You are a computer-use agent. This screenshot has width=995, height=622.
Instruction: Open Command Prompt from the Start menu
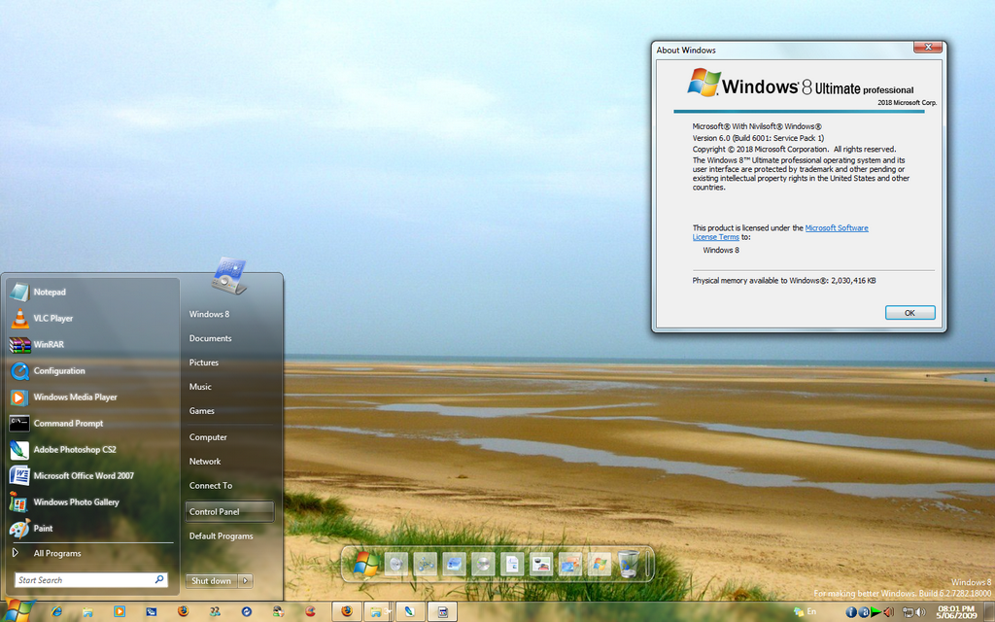click(x=91, y=424)
